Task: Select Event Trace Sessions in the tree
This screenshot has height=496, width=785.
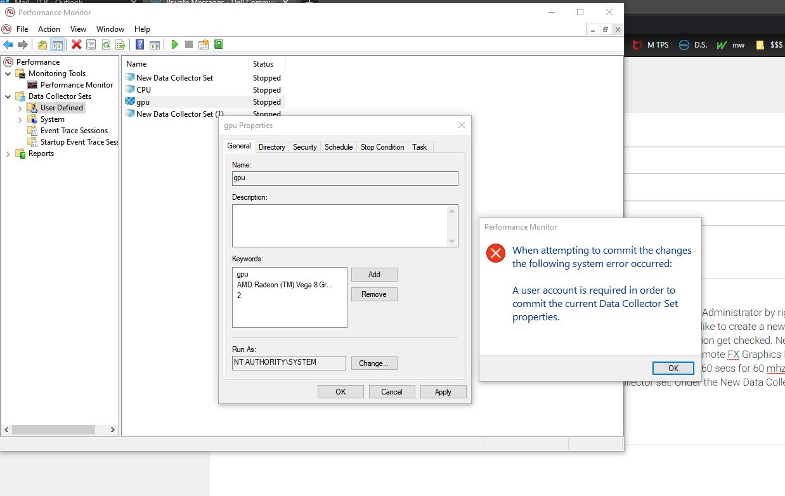Action: coord(74,131)
